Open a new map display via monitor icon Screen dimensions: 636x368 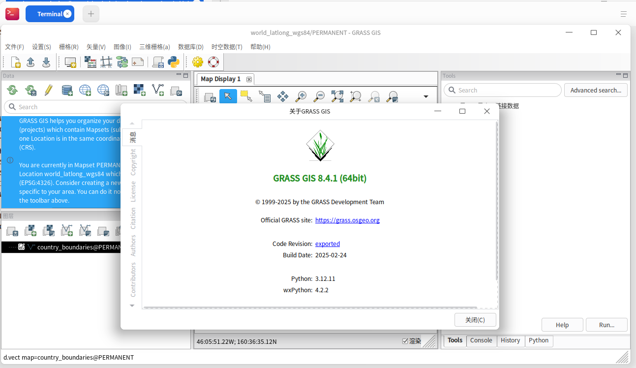(x=71, y=62)
